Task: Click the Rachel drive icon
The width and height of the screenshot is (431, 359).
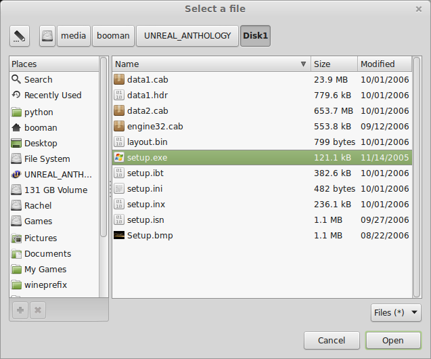Action: pos(16,205)
